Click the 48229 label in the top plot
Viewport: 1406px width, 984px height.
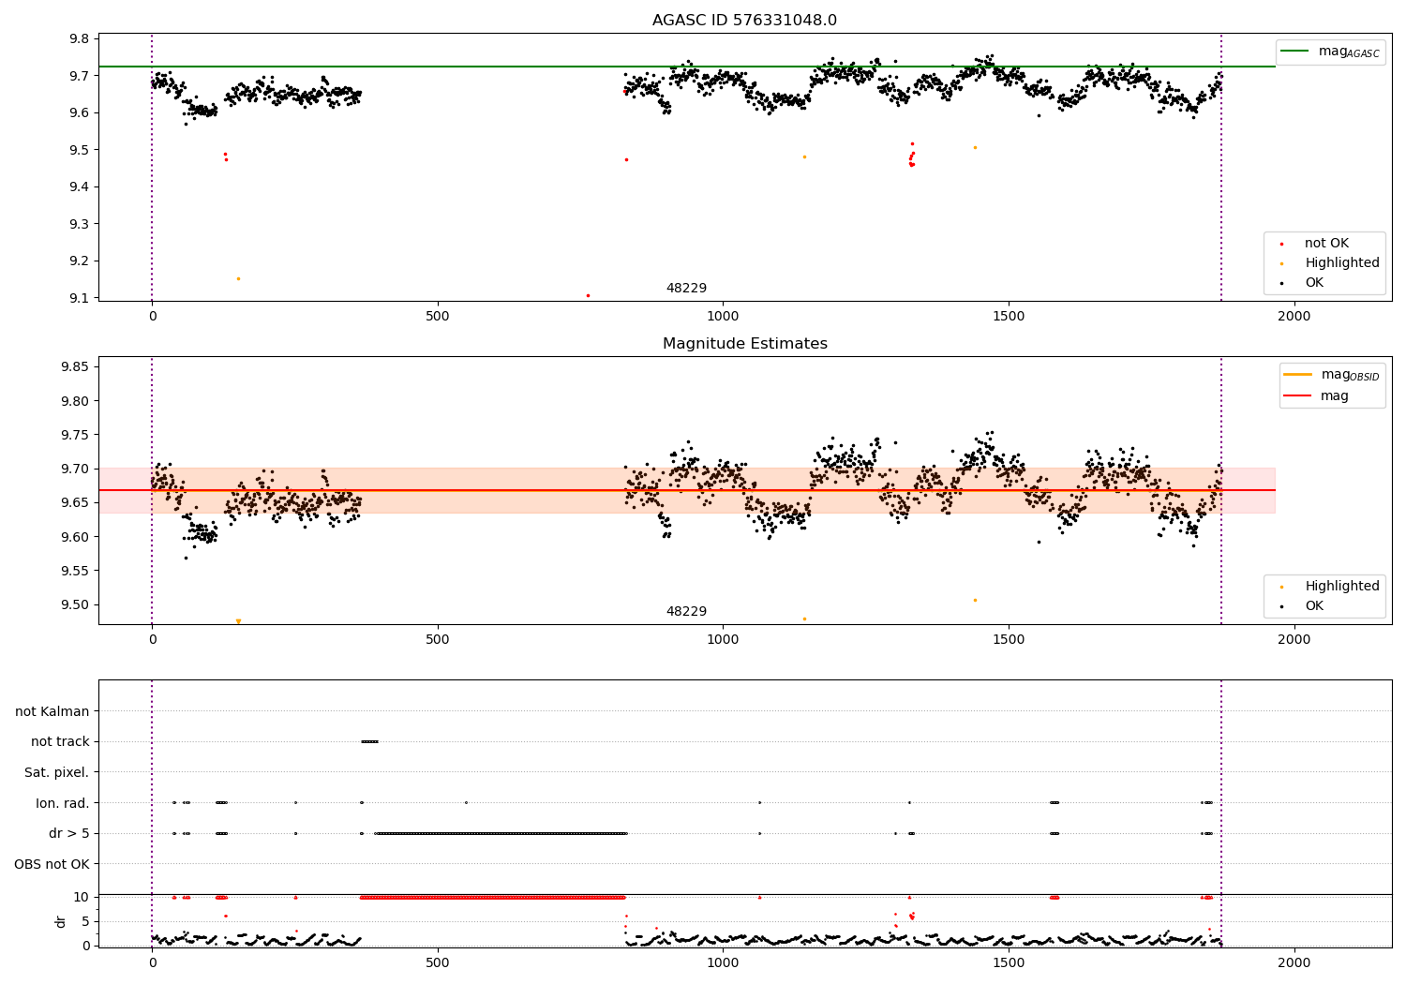(x=686, y=289)
